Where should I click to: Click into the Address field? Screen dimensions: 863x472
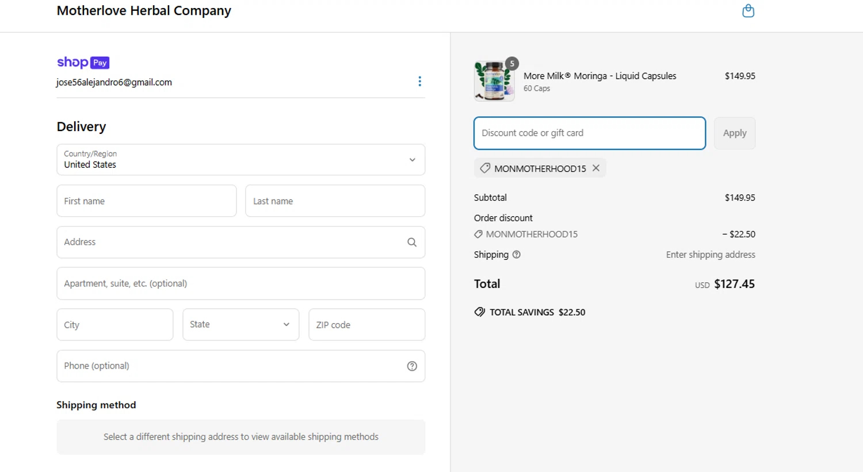[x=240, y=242]
